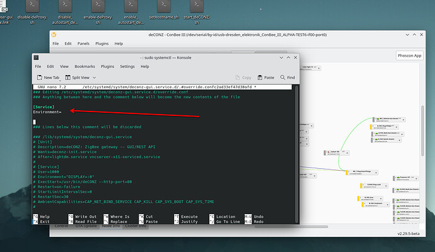435x252 pixels.
Task: Open Konsole Settings menu
Action: click(x=127, y=67)
